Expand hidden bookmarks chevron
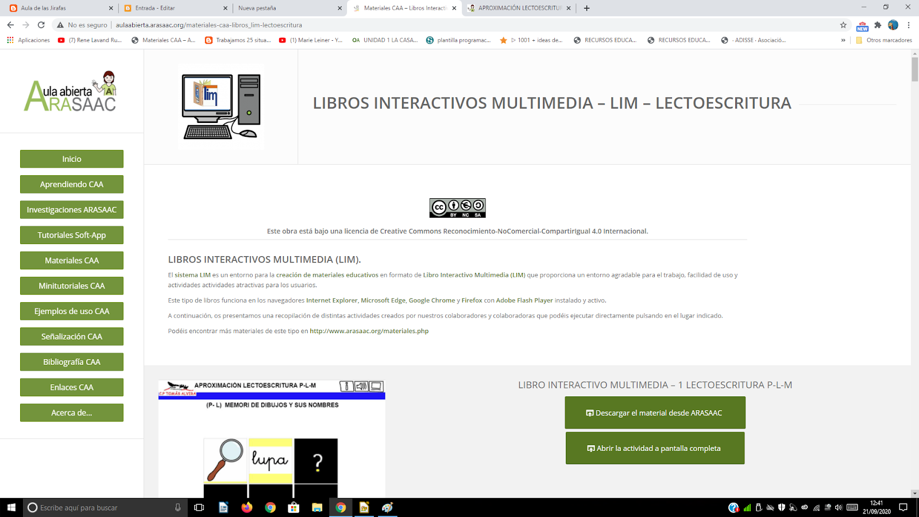919x517 pixels. point(843,40)
